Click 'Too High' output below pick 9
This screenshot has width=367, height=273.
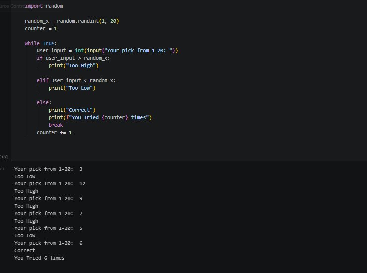point(26,206)
